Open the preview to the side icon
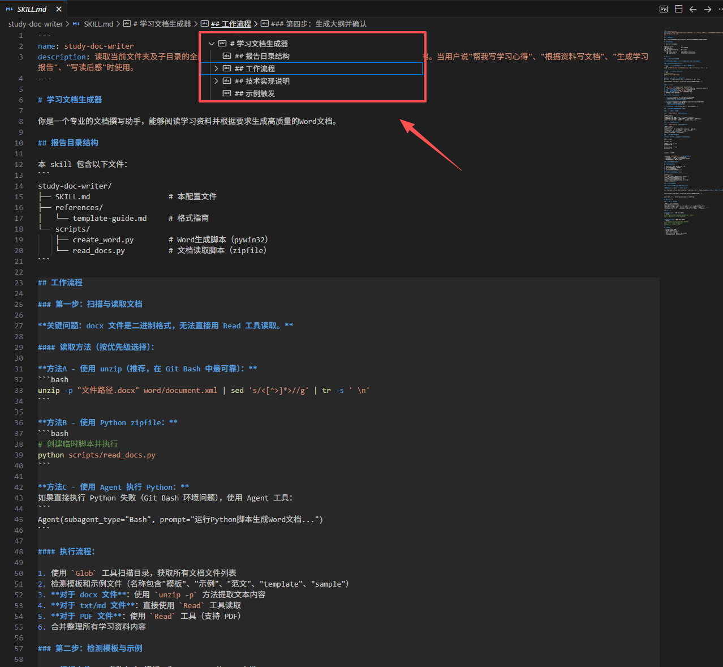Image resolution: width=723 pixels, height=667 pixels. click(664, 9)
